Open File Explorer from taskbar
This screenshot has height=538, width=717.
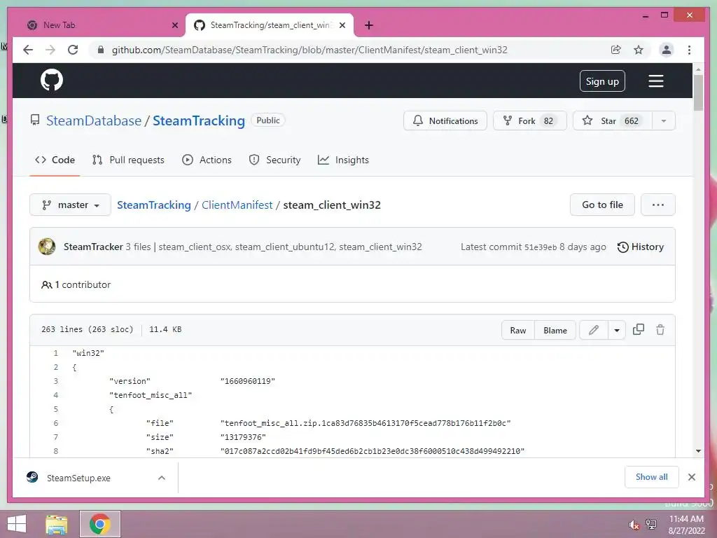pyautogui.click(x=57, y=524)
